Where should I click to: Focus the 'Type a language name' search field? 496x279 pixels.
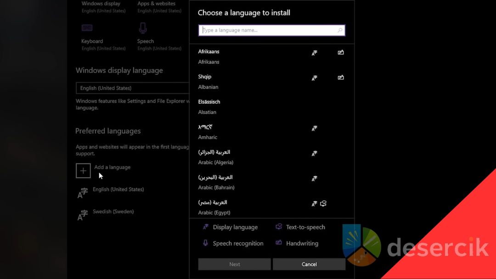269,30
